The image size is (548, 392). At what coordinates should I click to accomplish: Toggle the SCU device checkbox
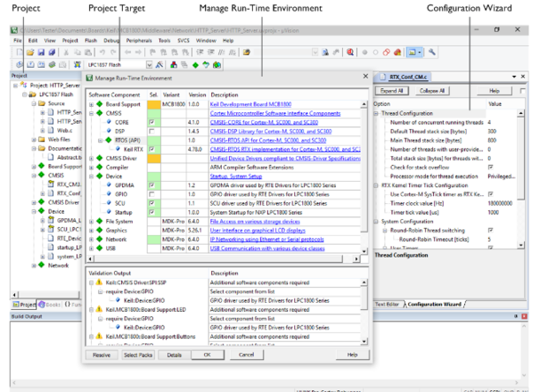tap(151, 203)
